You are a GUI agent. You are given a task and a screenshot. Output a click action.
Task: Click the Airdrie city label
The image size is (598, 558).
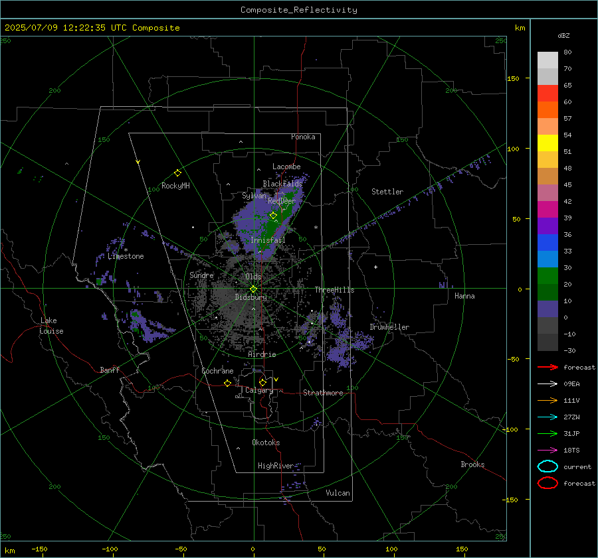(x=262, y=354)
